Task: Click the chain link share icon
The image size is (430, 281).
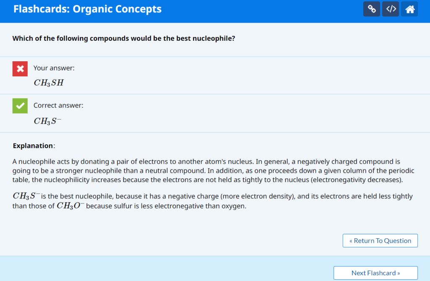Action: [x=372, y=9]
